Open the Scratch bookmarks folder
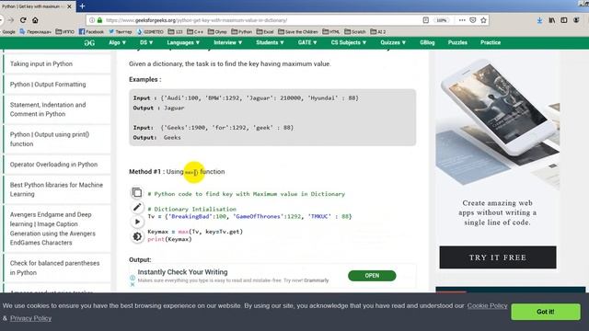The height and width of the screenshot is (331, 589). coord(355,32)
